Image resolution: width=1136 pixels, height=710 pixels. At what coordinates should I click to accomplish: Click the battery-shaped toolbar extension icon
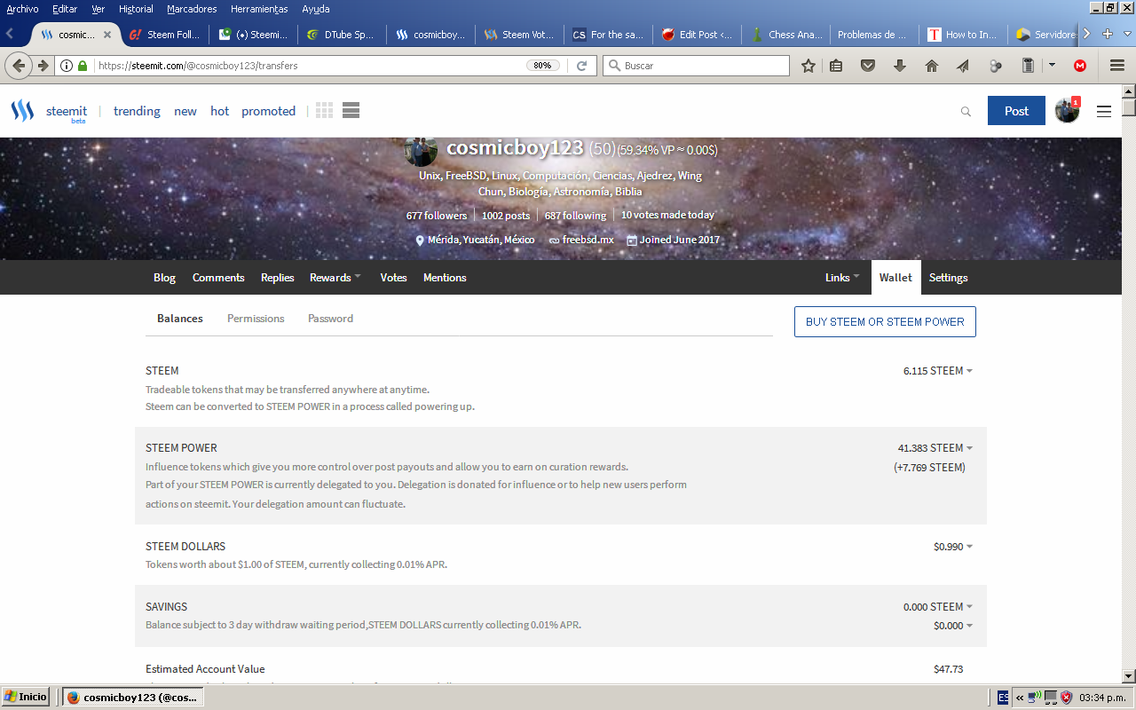pyautogui.click(x=1028, y=66)
